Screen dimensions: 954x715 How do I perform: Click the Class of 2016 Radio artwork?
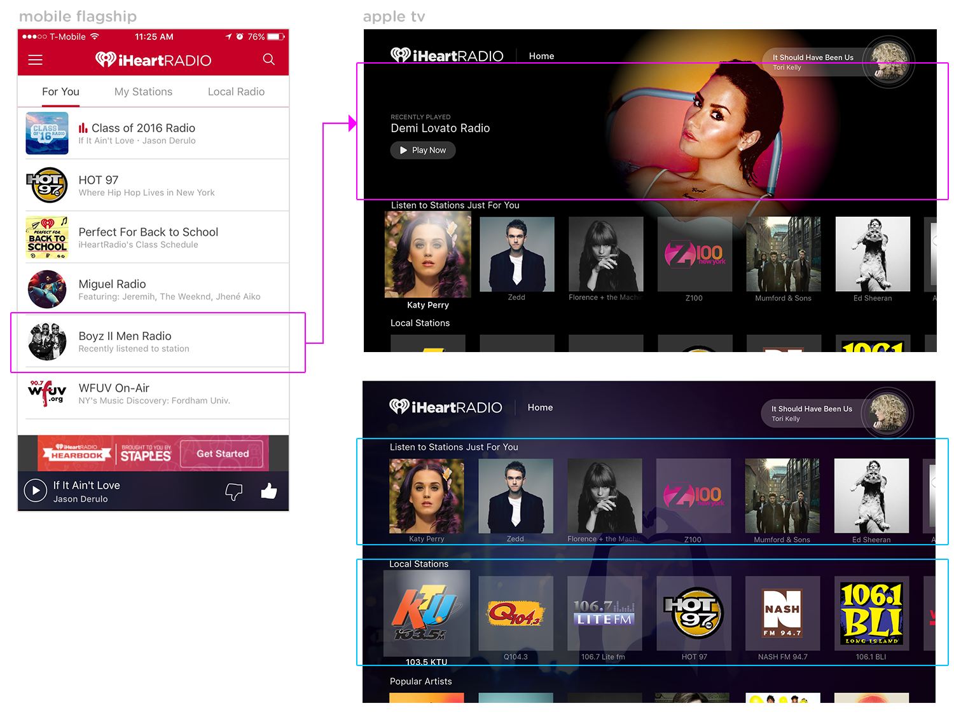[x=47, y=133]
